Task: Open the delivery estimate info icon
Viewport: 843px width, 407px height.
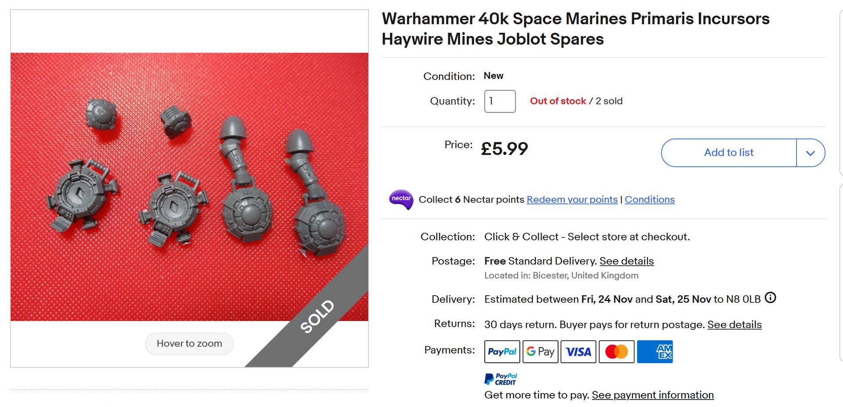Action: click(770, 298)
